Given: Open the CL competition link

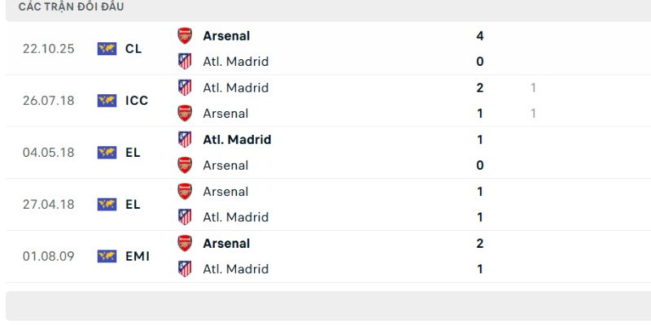Looking at the screenshot, I should click(133, 49).
